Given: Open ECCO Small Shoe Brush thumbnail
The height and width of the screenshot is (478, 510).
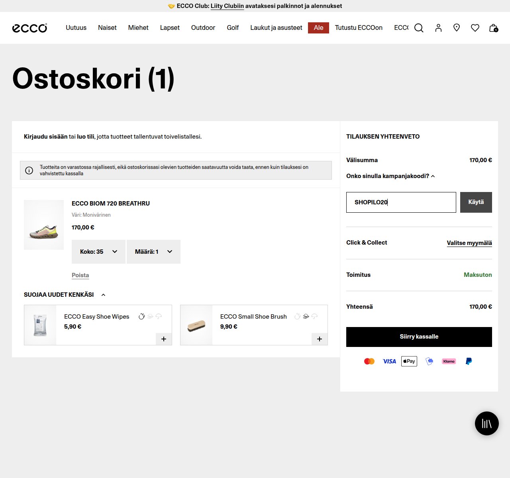Looking at the screenshot, I should coord(196,325).
